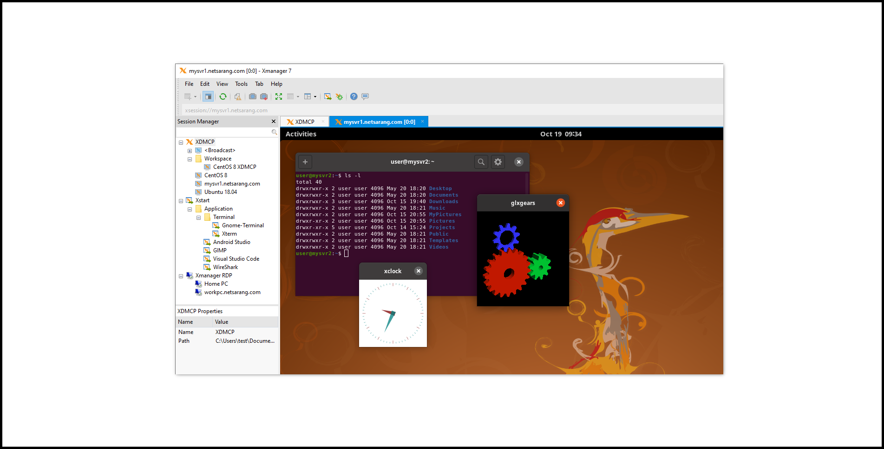Close the Session Manager pane
Viewport: 884px width, 449px height.
coord(274,122)
